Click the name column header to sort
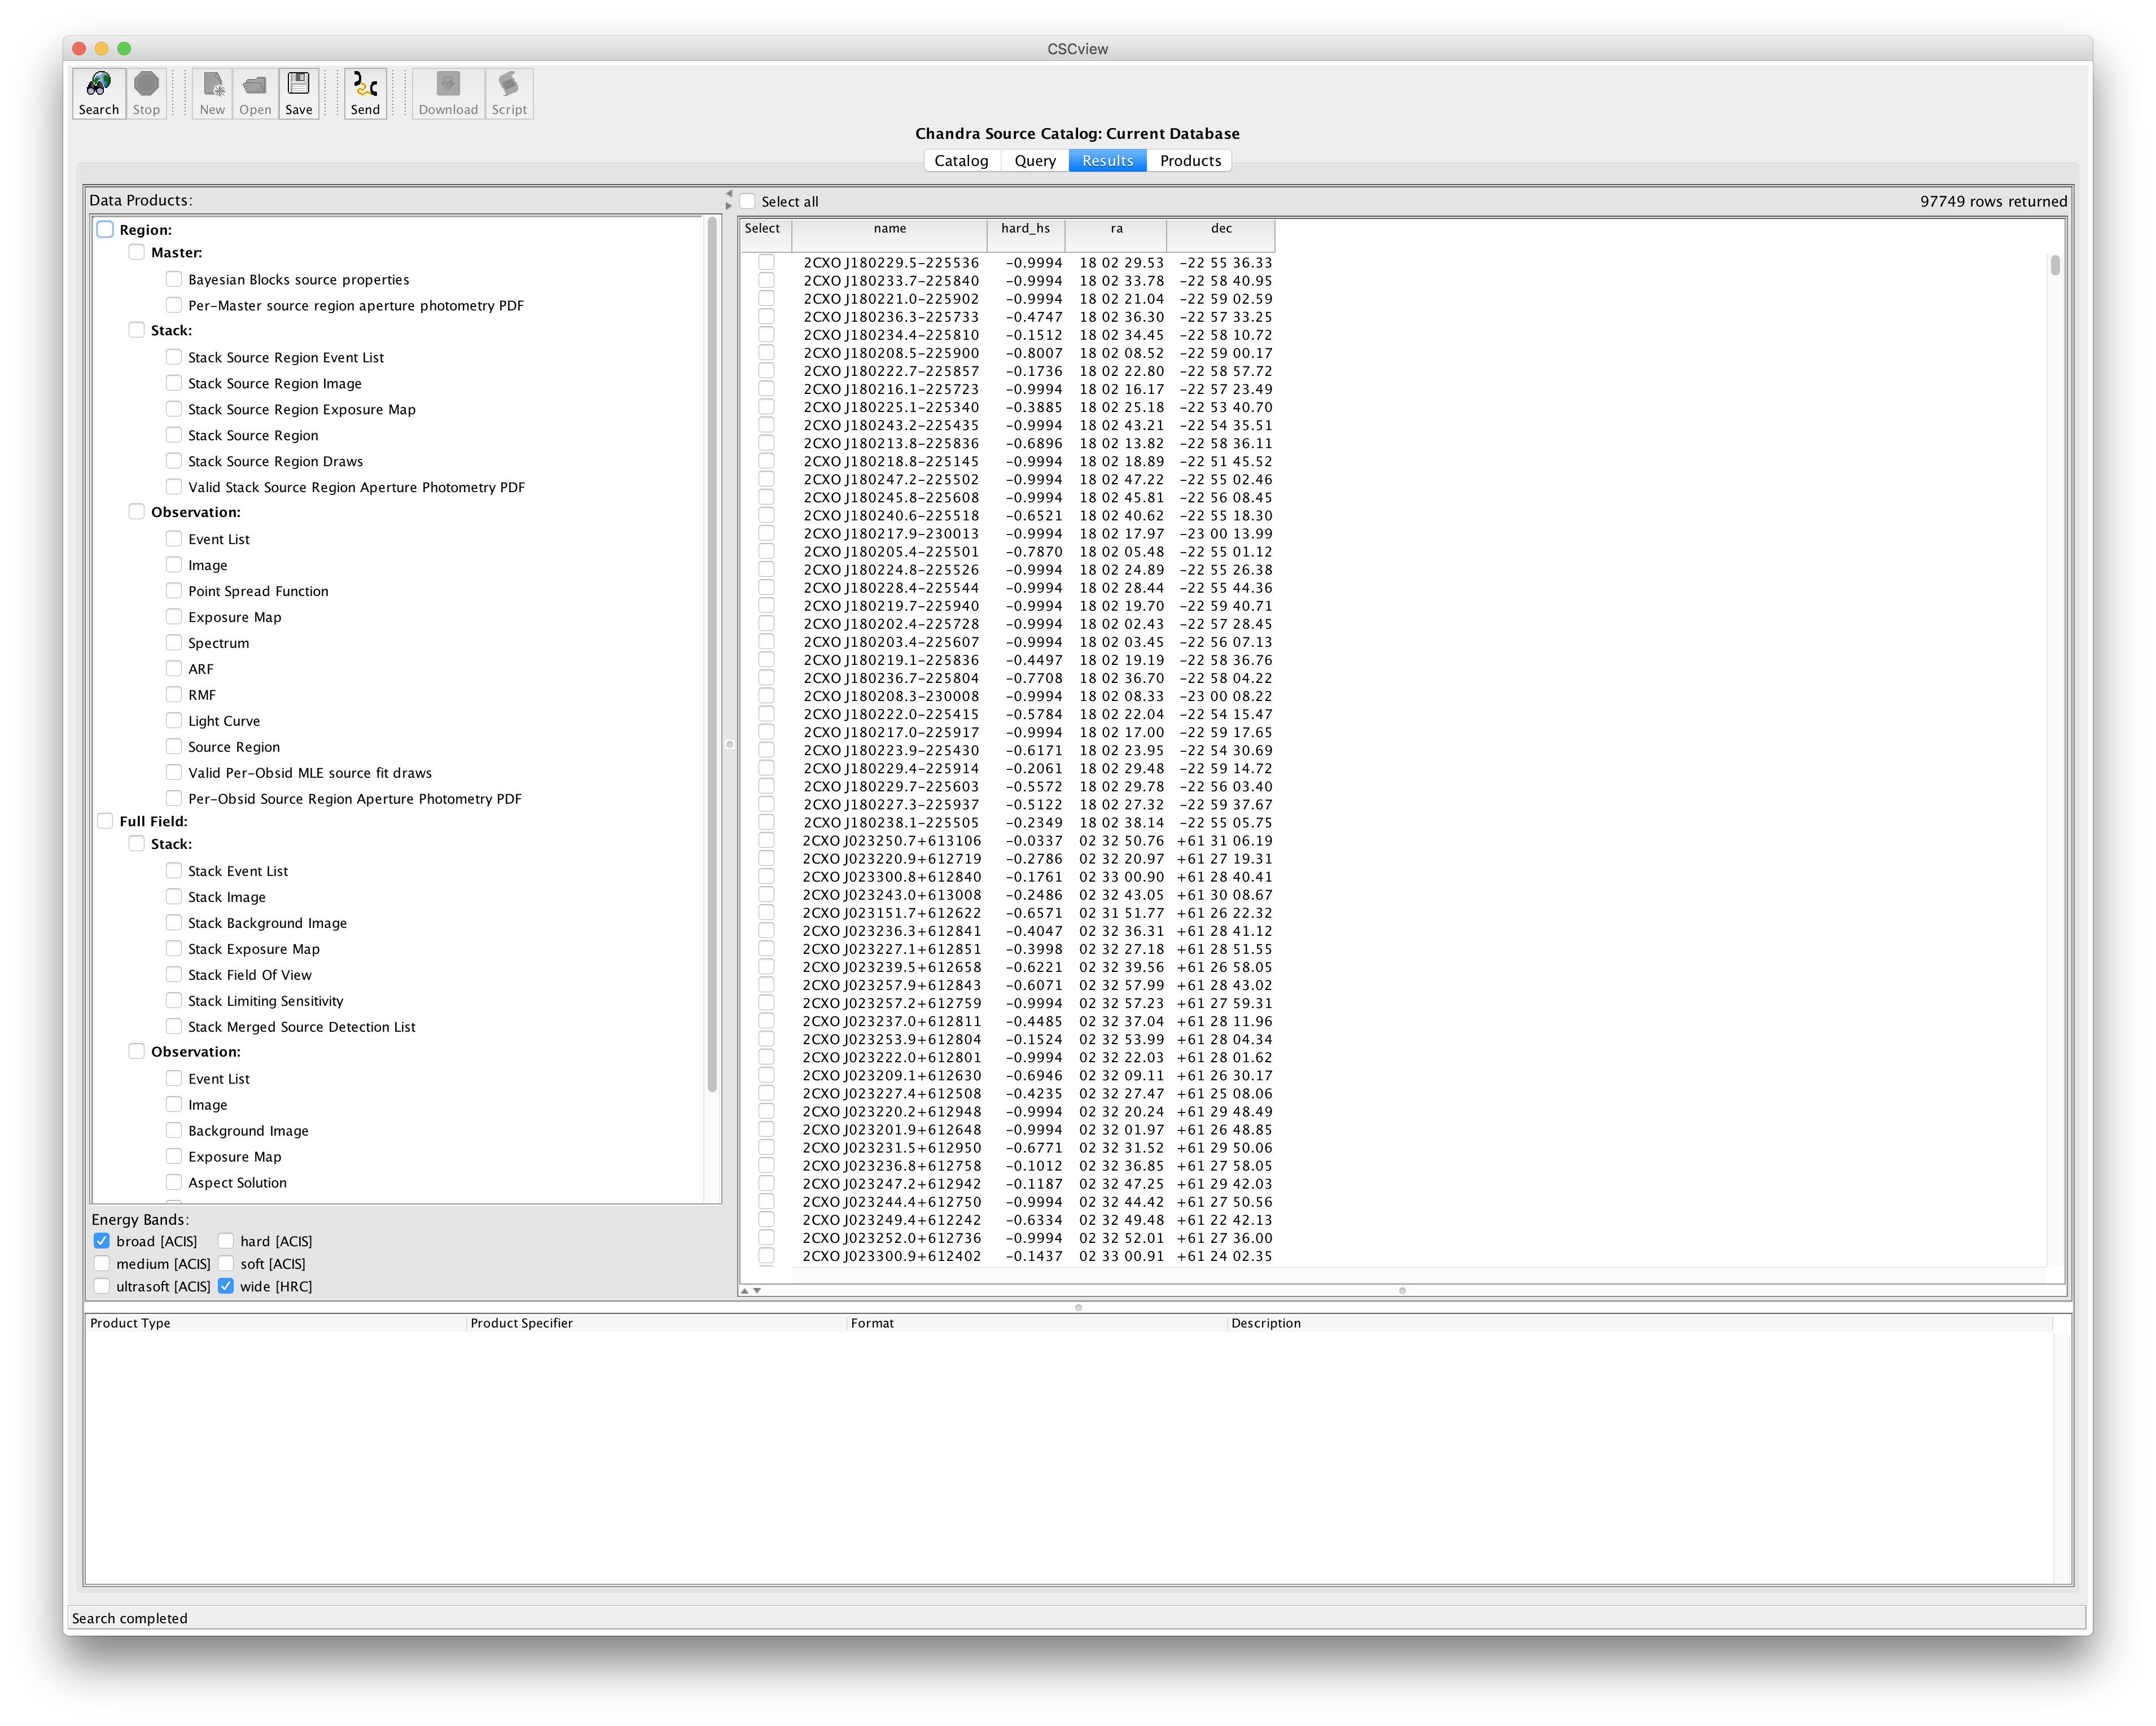Viewport: 2156px width, 1726px height. (x=889, y=229)
